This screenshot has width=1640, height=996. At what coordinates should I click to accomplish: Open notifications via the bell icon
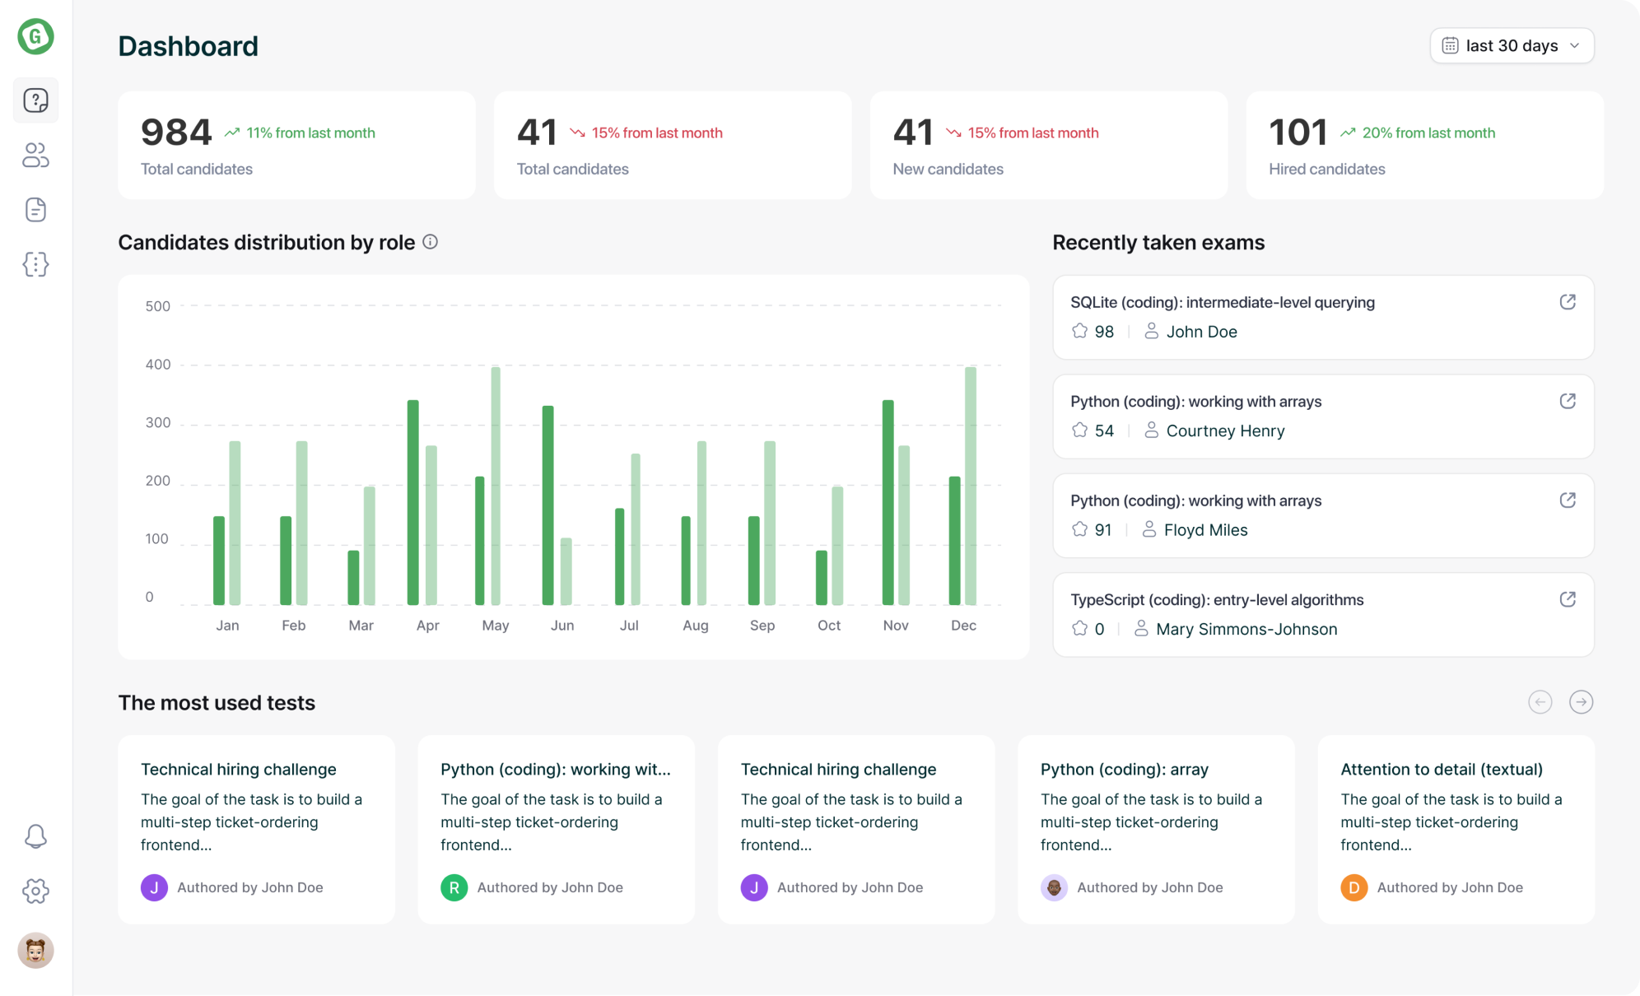point(35,835)
